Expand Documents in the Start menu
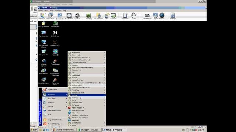236x132 pixels. (x=55, y=99)
